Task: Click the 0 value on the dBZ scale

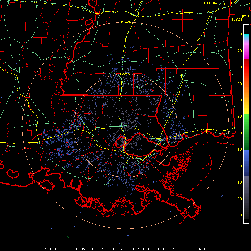Action: pyautogui.click(x=241, y=166)
